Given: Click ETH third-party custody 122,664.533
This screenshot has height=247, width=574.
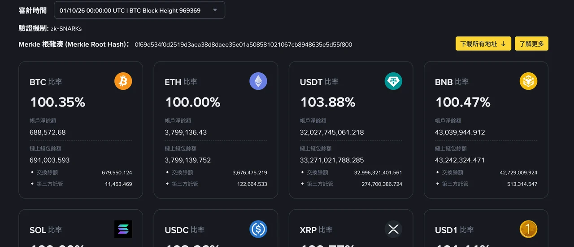Looking at the screenshot, I should coord(252,184).
